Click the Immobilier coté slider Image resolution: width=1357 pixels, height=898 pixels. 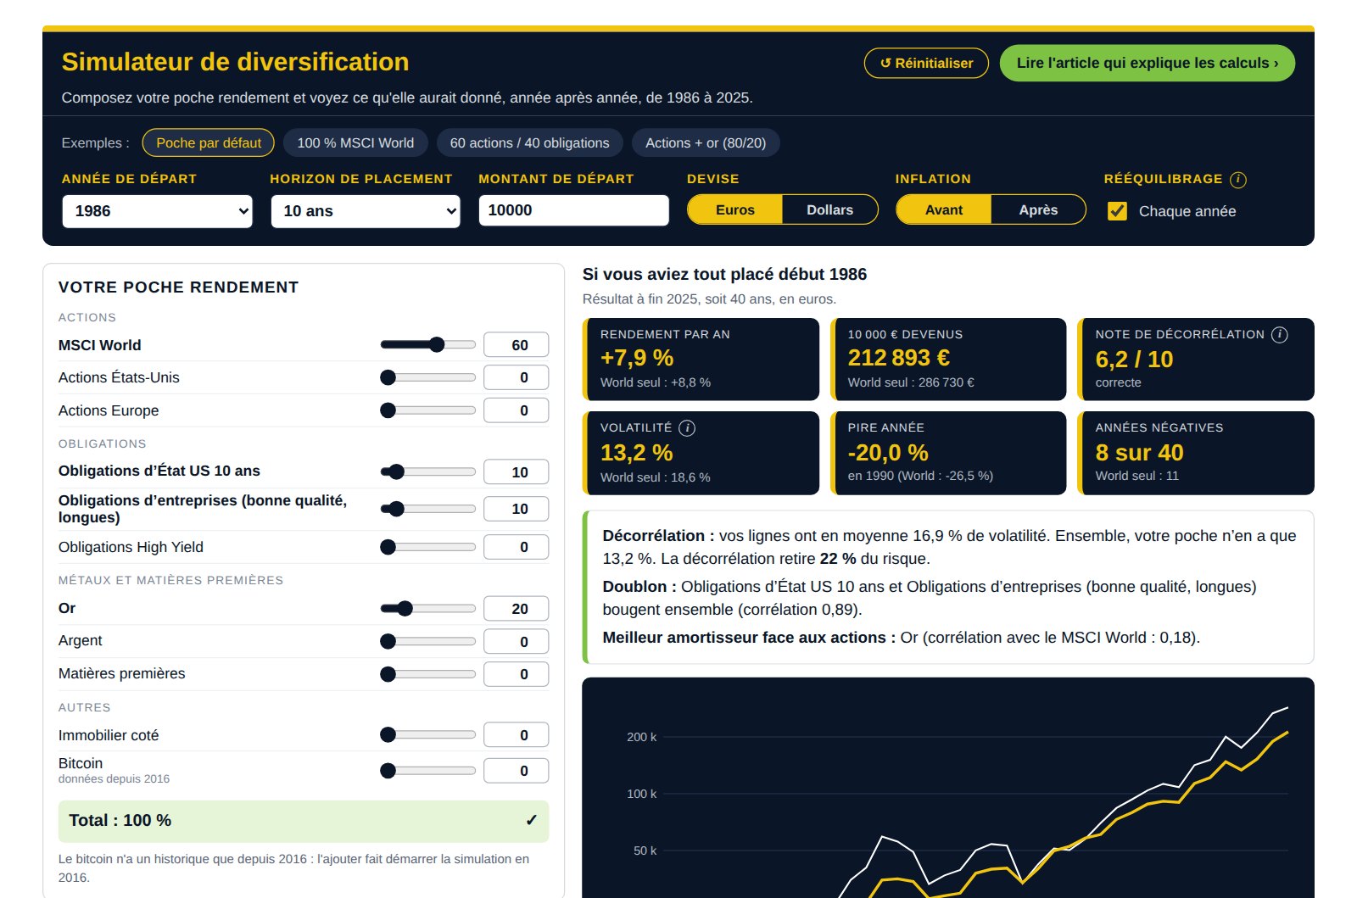coord(428,734)
